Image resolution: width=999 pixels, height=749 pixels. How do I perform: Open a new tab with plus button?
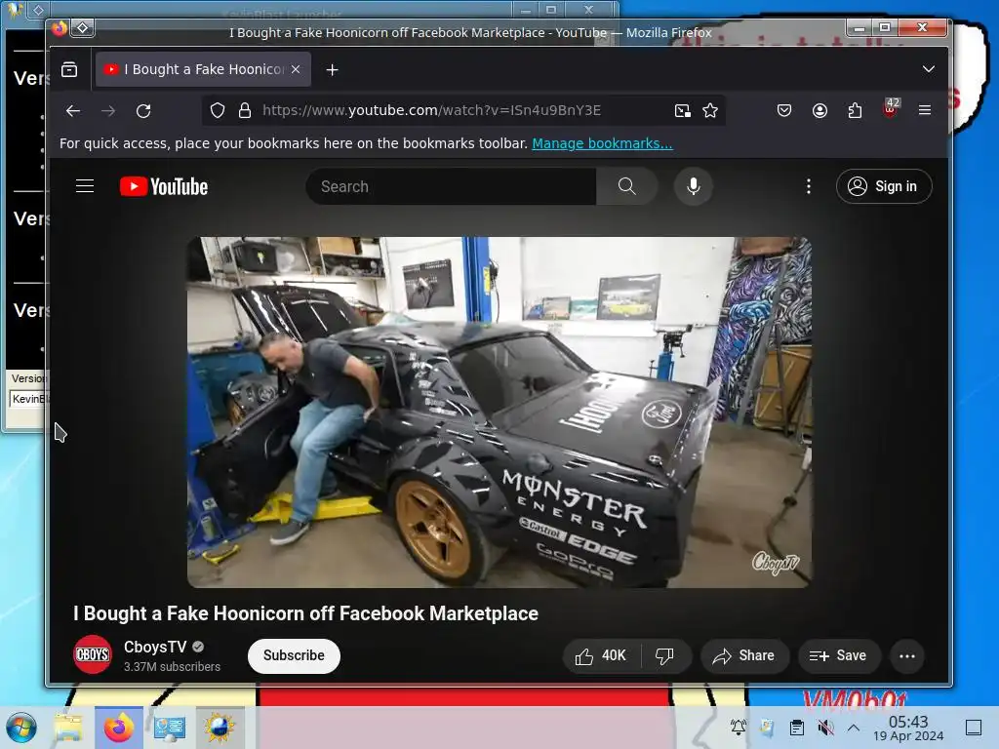[332, 69]
